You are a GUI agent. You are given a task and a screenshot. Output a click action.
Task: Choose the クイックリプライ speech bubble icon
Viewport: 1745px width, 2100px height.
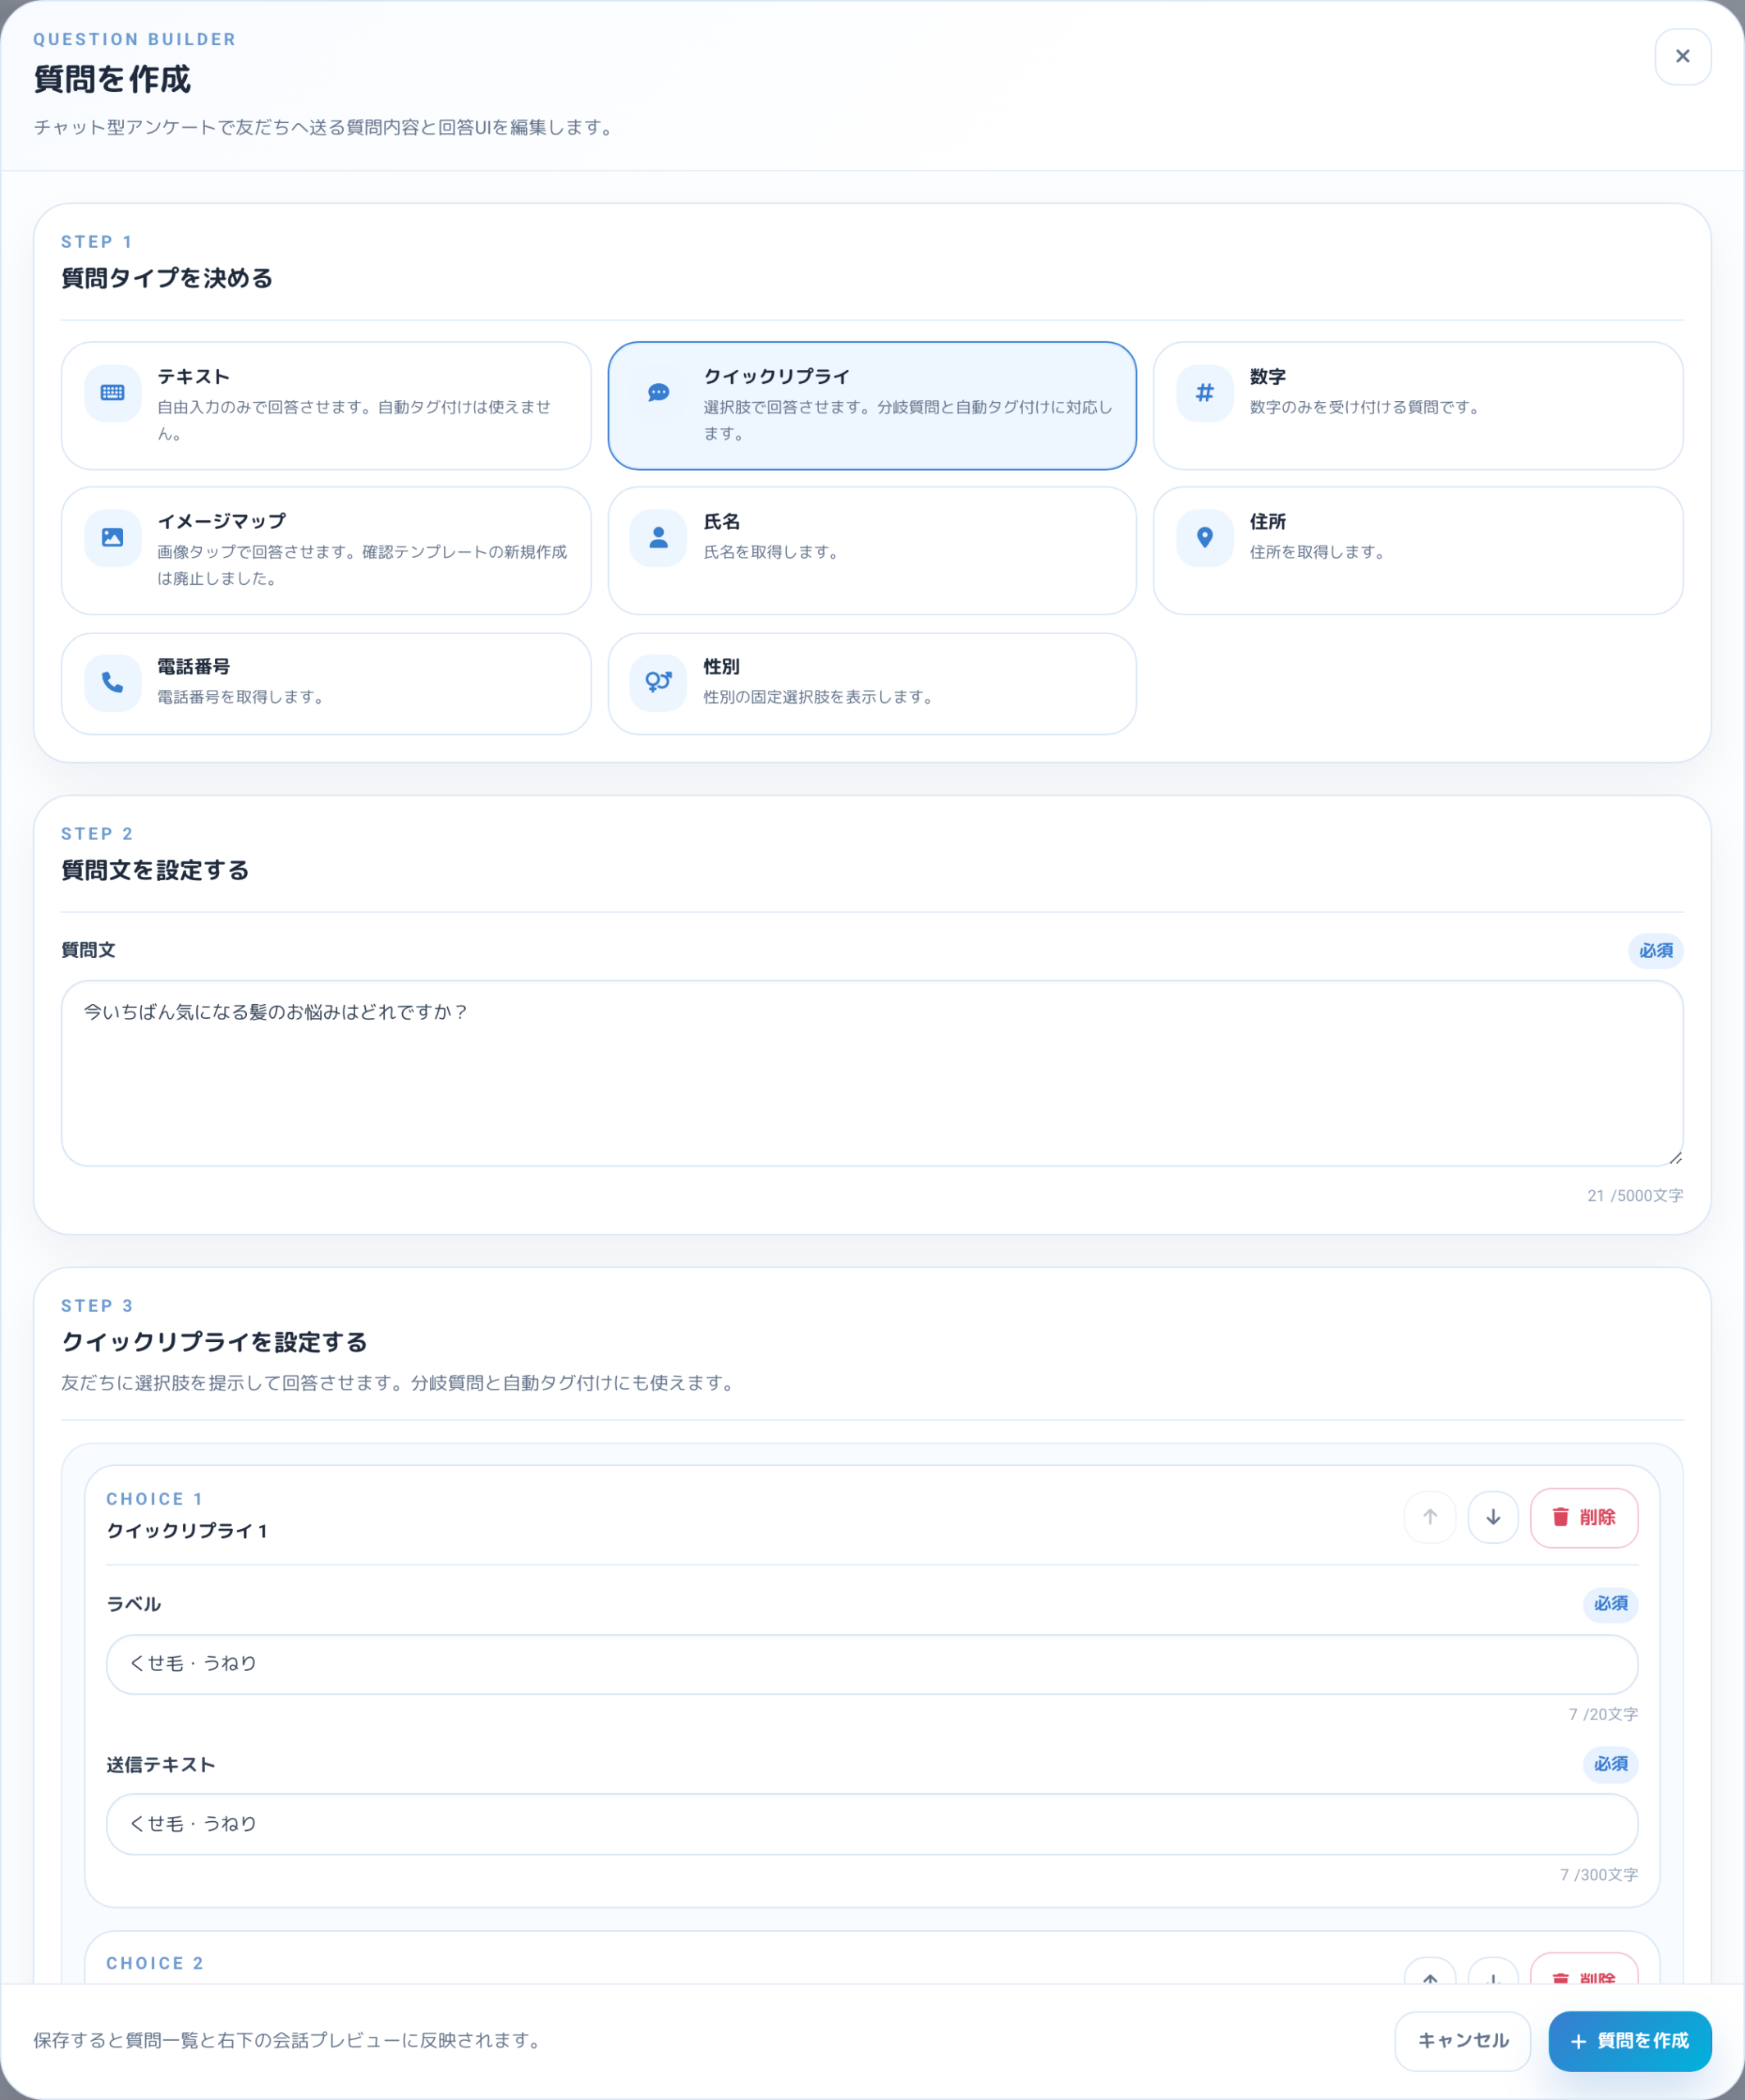[x=658, y=393]
